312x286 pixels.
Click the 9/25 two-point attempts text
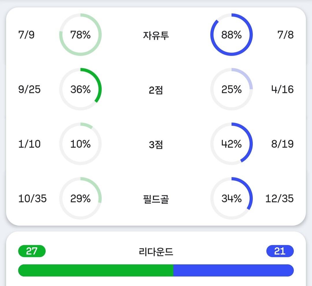tap(29, 90)
